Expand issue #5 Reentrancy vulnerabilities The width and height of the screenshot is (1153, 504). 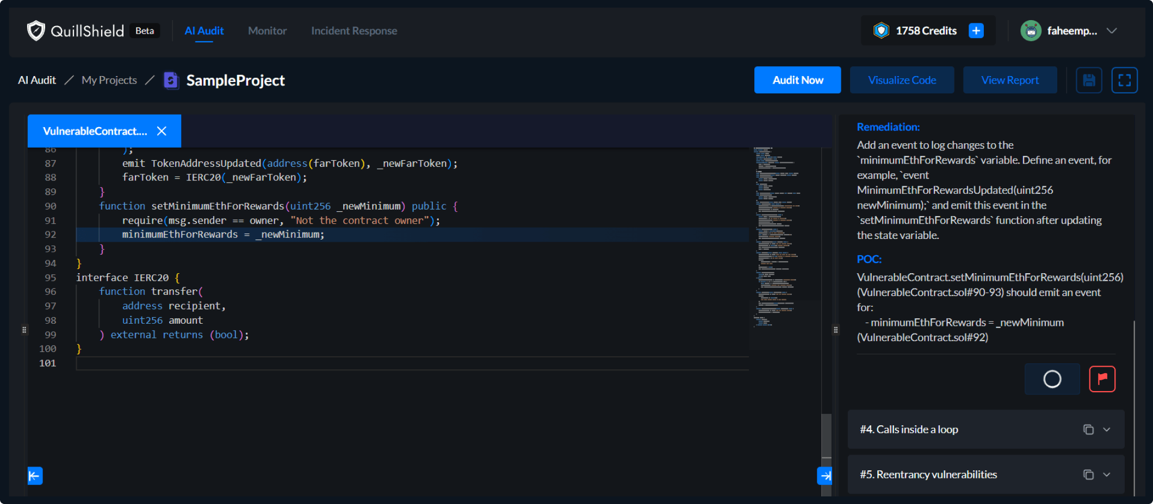pos(1106,475)
